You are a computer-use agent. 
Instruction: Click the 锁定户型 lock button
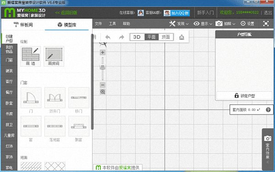[x=244, y=96]
